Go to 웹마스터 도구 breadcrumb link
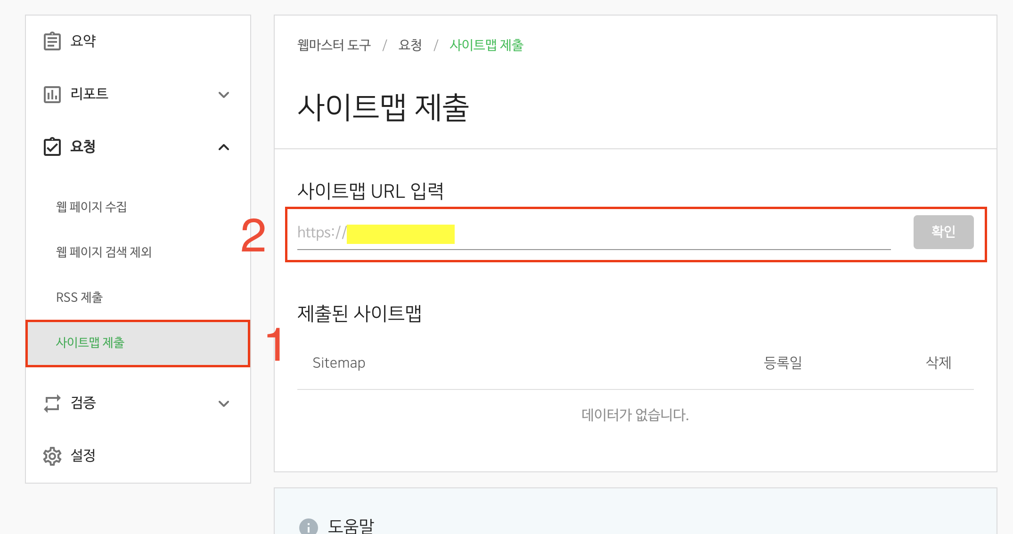Viewport: 1013px width, 534px height. [334, 45]
